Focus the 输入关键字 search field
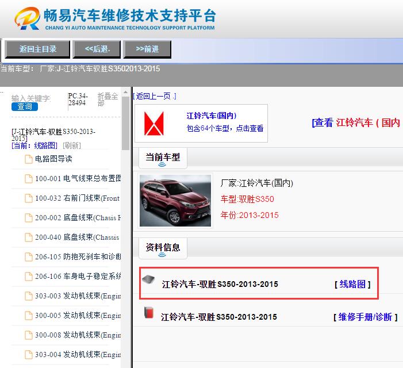Image resolution: width=403 pixels, height=368 pixels. click(x=32, y=98)
